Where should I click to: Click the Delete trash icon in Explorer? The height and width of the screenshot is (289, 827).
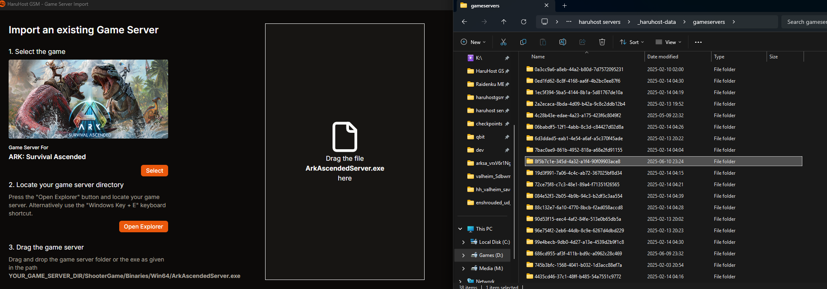pyautogui.click(x=602, y=42)
